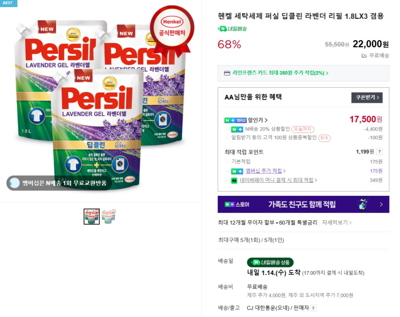Click the 내일배송 badge under product title
This screenshot has height=317, width=400.
[232, 29]
